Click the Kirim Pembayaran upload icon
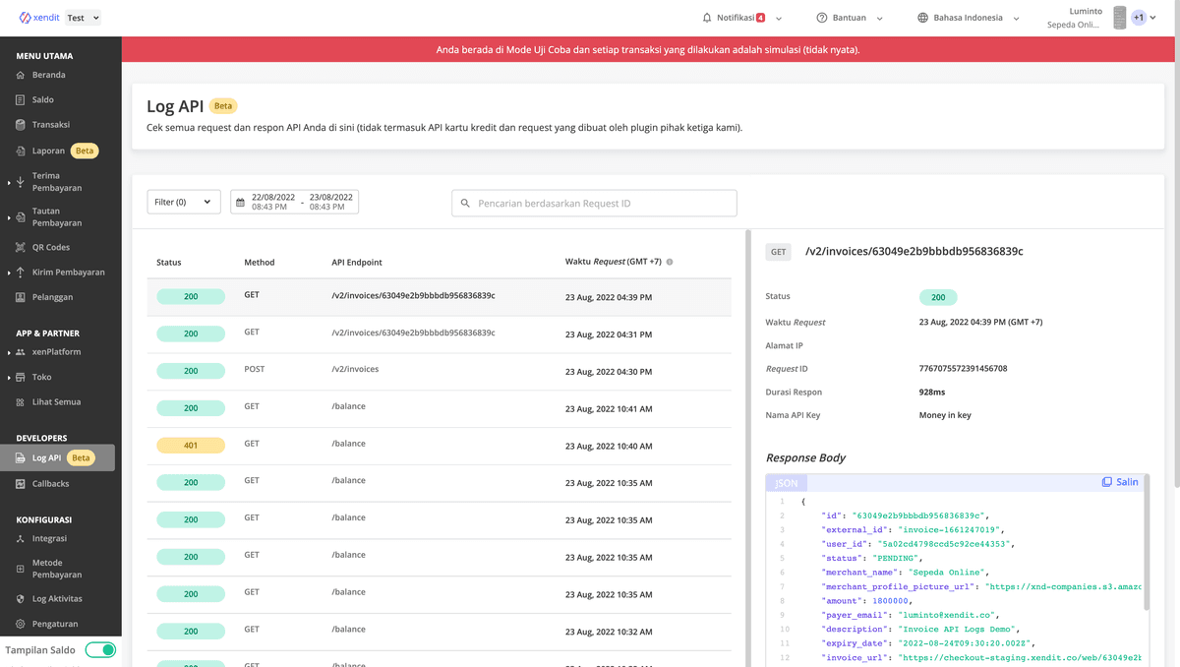The height and width of the screenshot is (667, 1180). [x=21, y=273]
